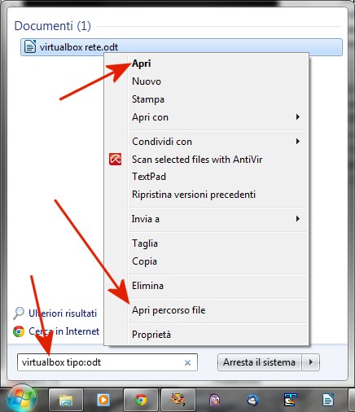The width and height of the screenshot is (355, 412).
Task: Open Windows Explorer from taskbar
Action: (66, 400)
